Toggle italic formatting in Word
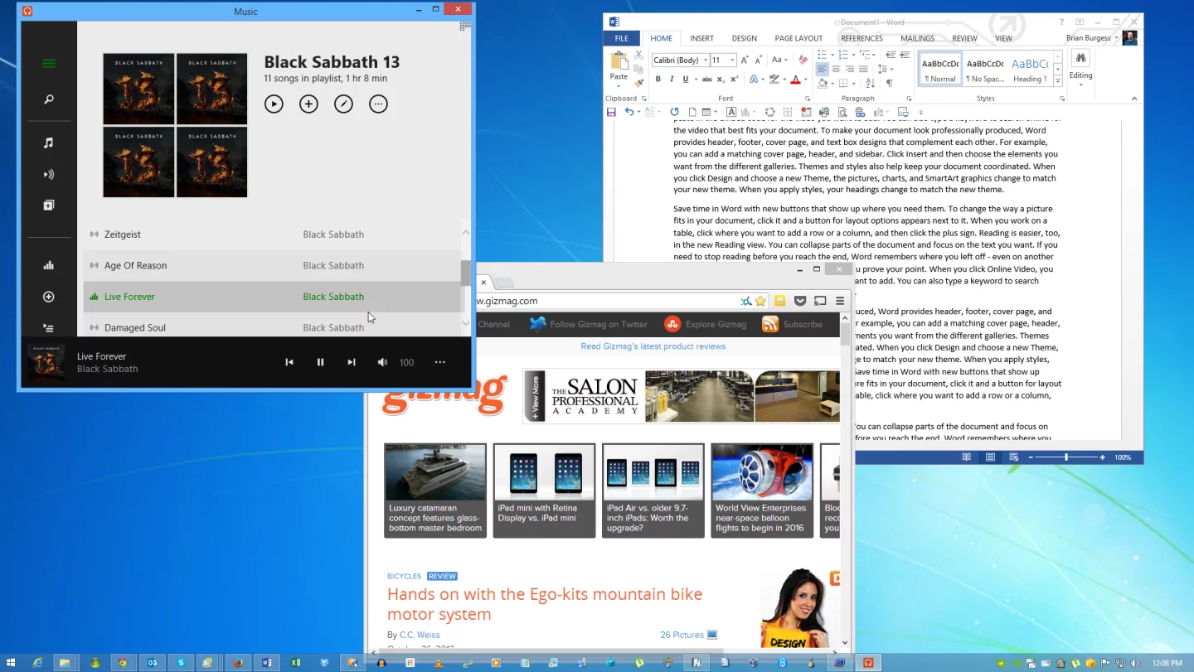 pyautogui.click(x=672, y=79)
